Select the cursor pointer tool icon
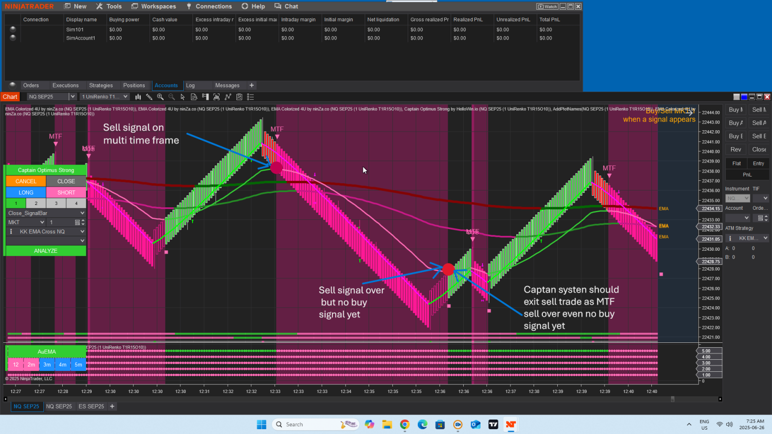772x434 pixels. tap(183, 97)
